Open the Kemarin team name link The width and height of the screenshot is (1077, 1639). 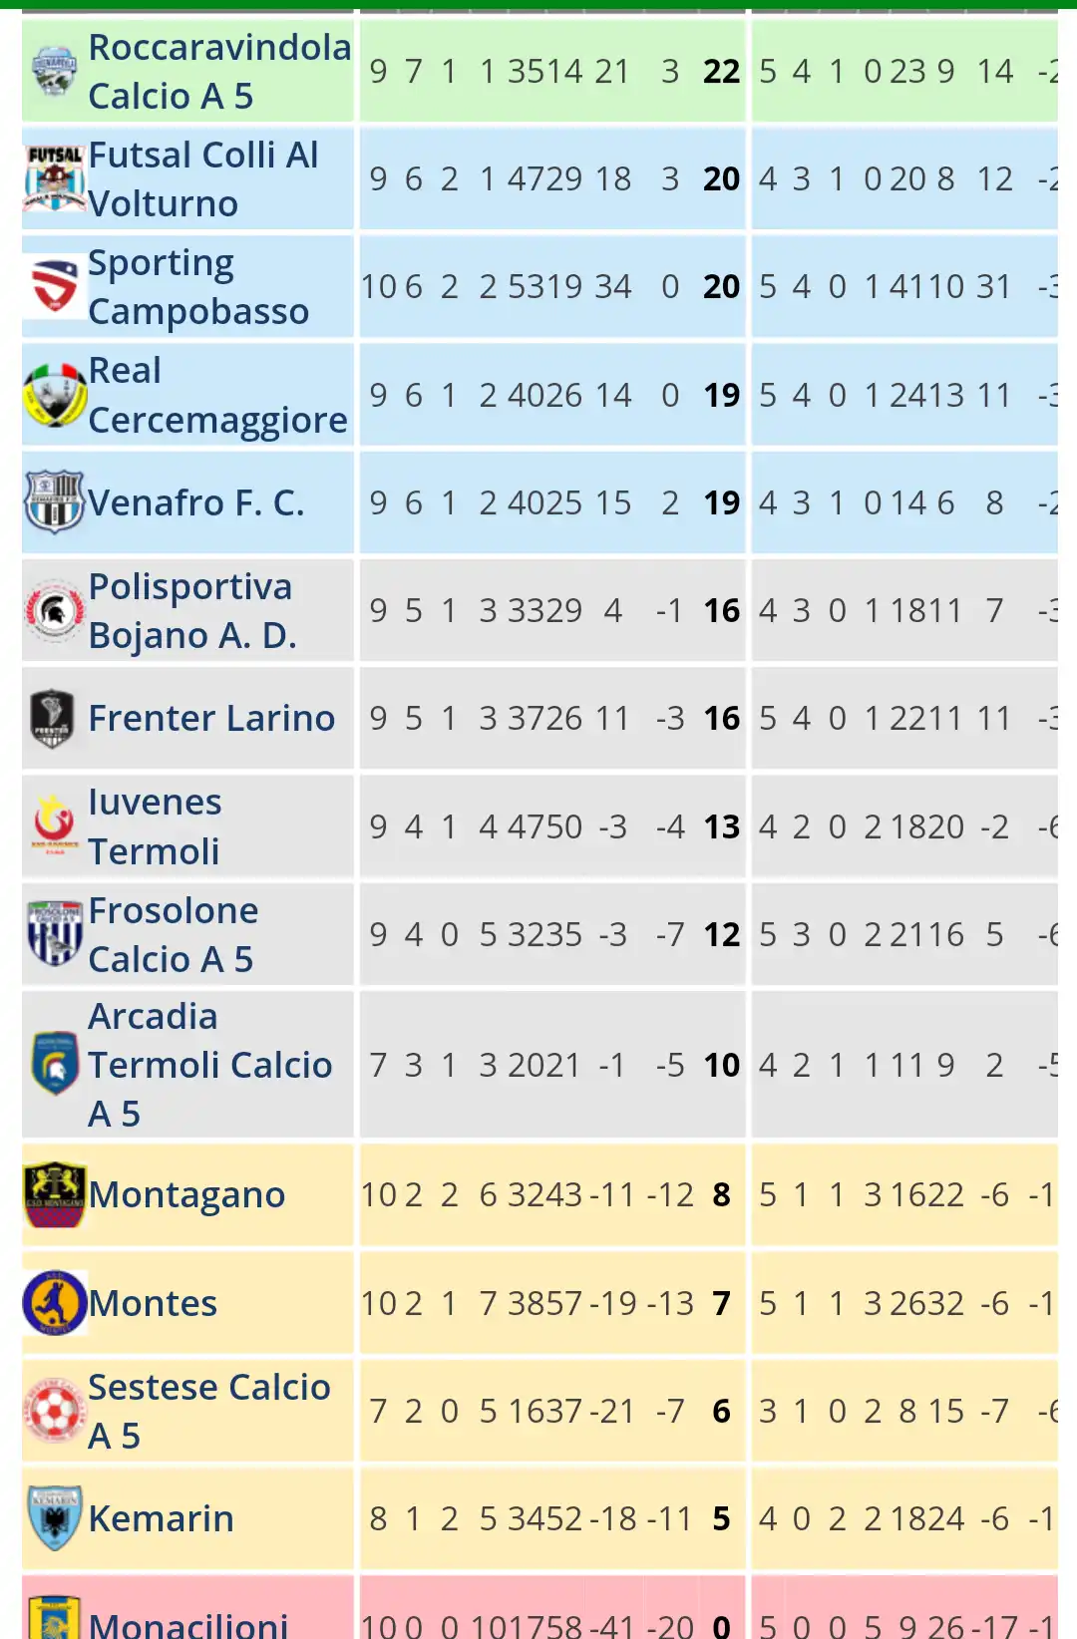pyautogui.click(x=161, y=1518)
